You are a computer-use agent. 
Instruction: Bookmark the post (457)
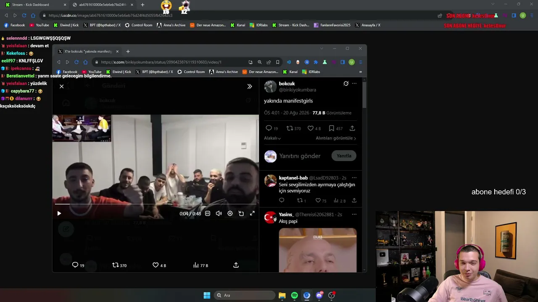(335, 128)
